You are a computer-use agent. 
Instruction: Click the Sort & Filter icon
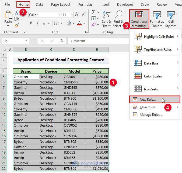coord(107,15)
